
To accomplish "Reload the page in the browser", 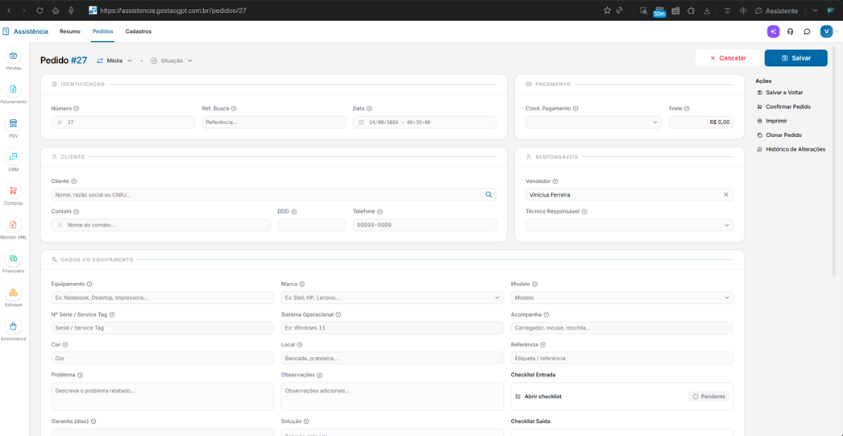I will click(x=39, y=10).
